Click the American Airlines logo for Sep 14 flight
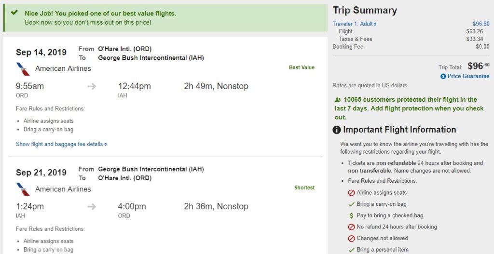Image resolution: width=494 pixels, height=254 pixels. point(23,69)
